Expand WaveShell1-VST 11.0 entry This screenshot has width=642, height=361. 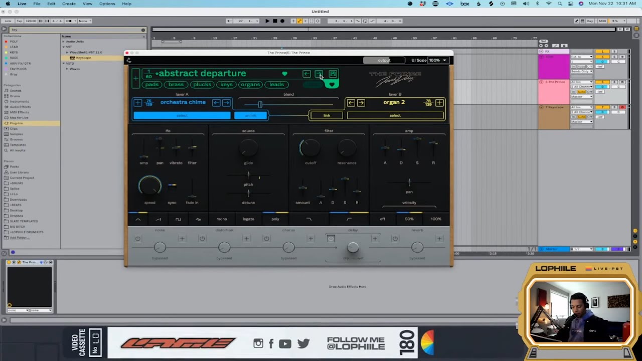(x=67, y=52)
